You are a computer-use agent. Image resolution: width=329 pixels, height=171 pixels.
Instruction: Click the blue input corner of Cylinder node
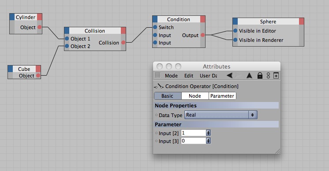point(12,17)
